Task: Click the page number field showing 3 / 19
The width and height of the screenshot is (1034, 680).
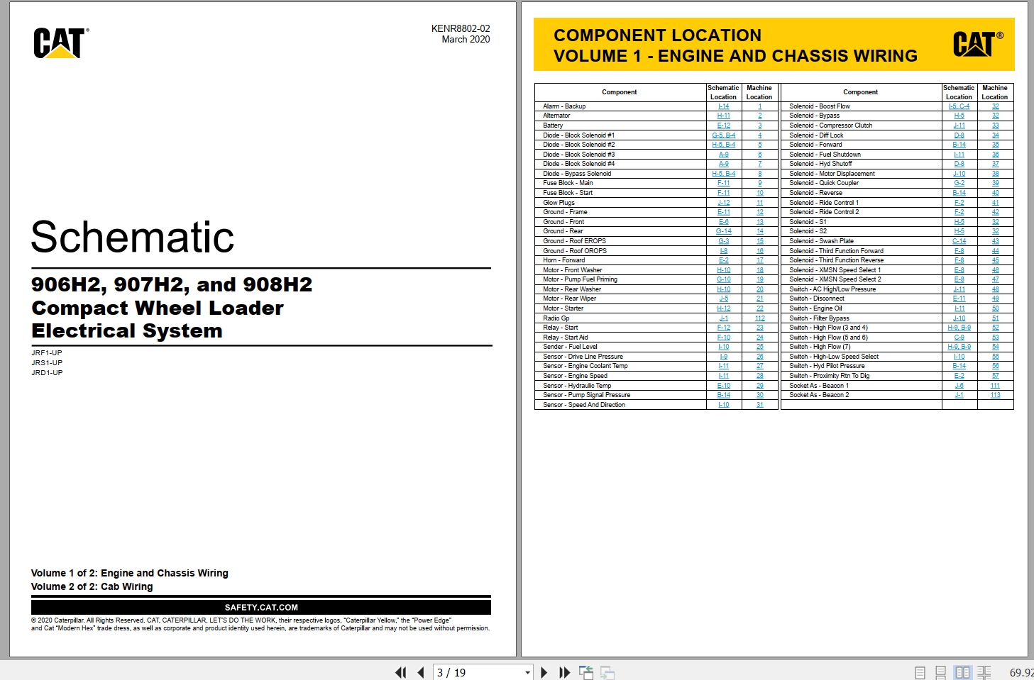Action: click(478, 672)
